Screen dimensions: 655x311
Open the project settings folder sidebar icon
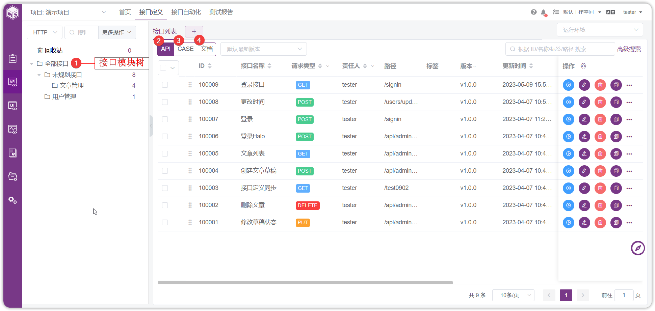(12, 176)
